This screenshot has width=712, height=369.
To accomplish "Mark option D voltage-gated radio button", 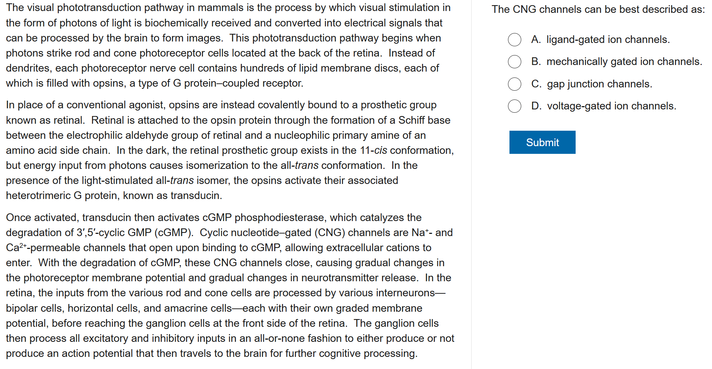I will click(514, 106).
